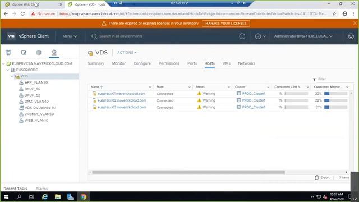Dismiss the license warning banner
Screen dimensions: 359x202
click(x=355, y=23)
